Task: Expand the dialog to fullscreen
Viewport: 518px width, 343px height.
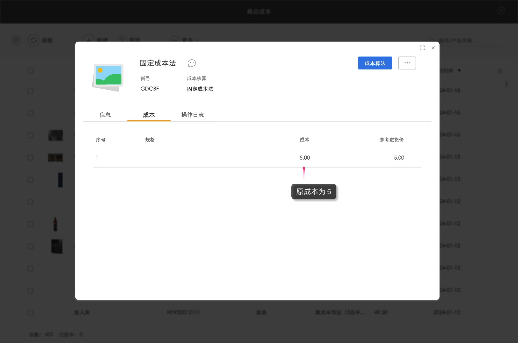Action: 422,48
